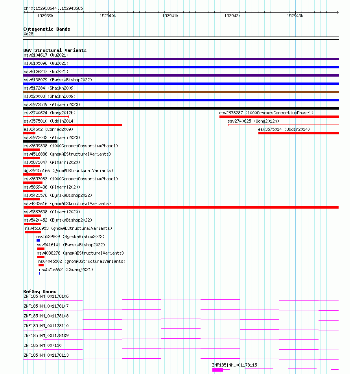Select the long red bar under nsv4033616
The width and height of the screenshot is (350, 374).
[x=181, y=207]
